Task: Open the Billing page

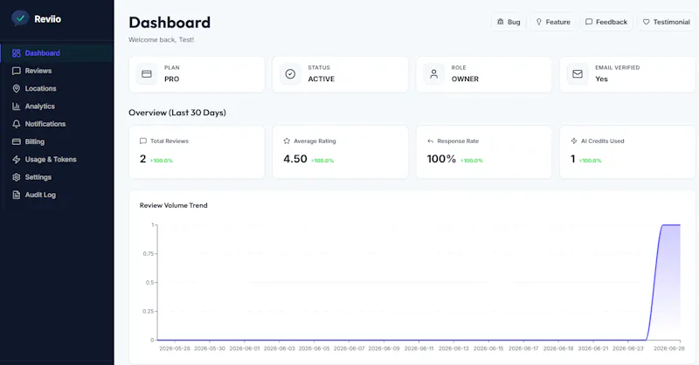Action: (x=57, y=141)
